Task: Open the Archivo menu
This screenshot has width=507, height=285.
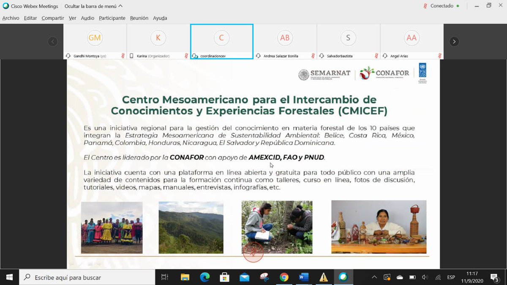Action: pyautogui.click(x=11, y=18)
